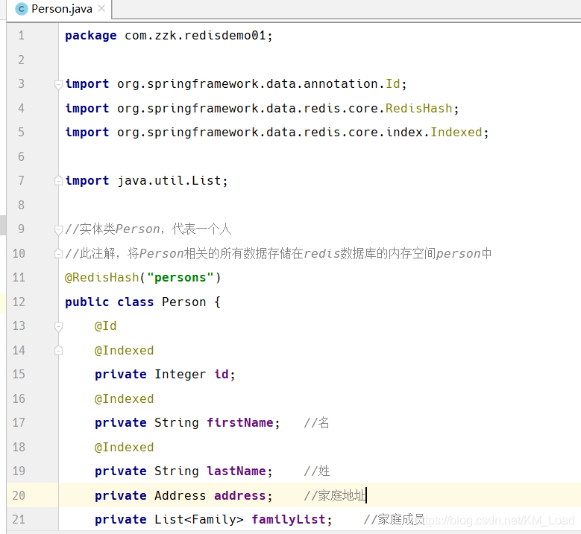This screenshot has height=534, width=581.
Task: Click line number 1 in gutter
Action: point(22,36)
